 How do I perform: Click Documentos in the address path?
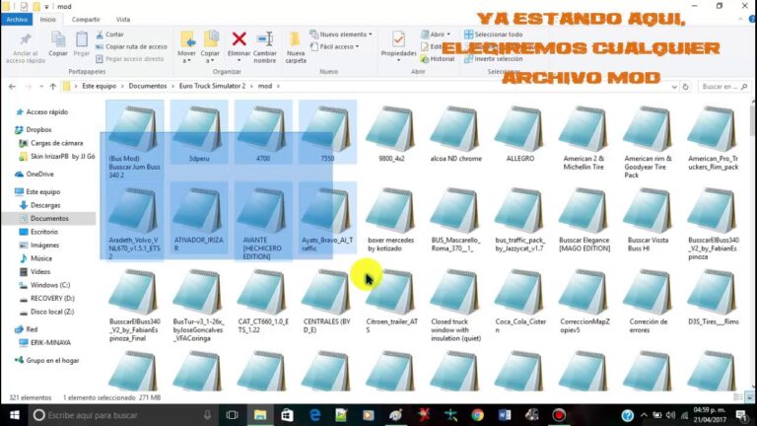[x=148, y=86]
